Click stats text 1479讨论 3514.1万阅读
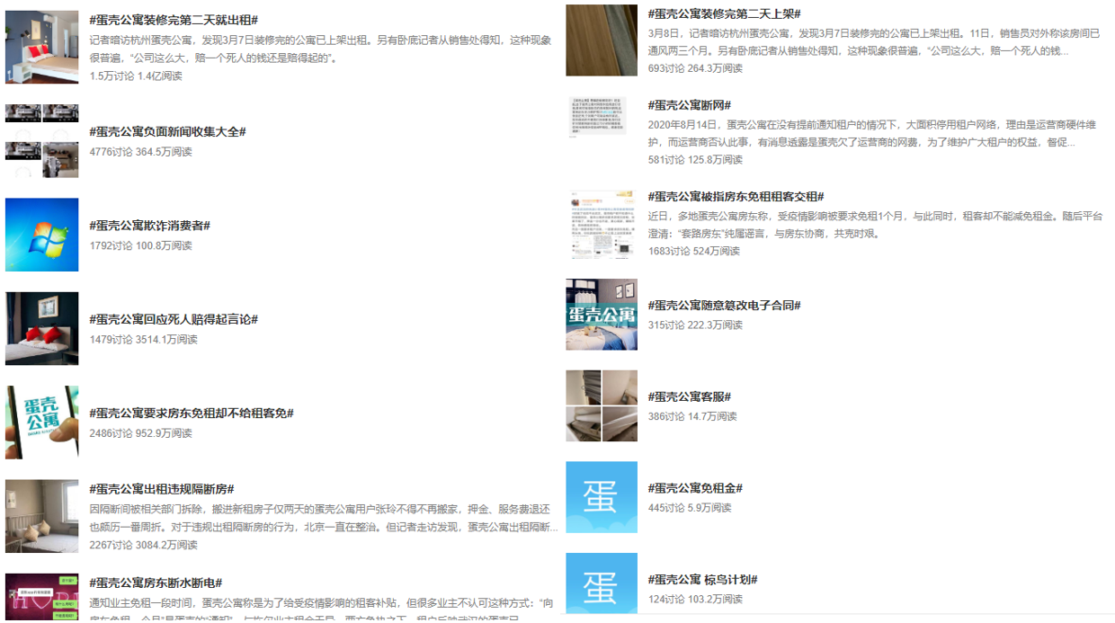This screenshot has width=1115, height=623. 143,340
